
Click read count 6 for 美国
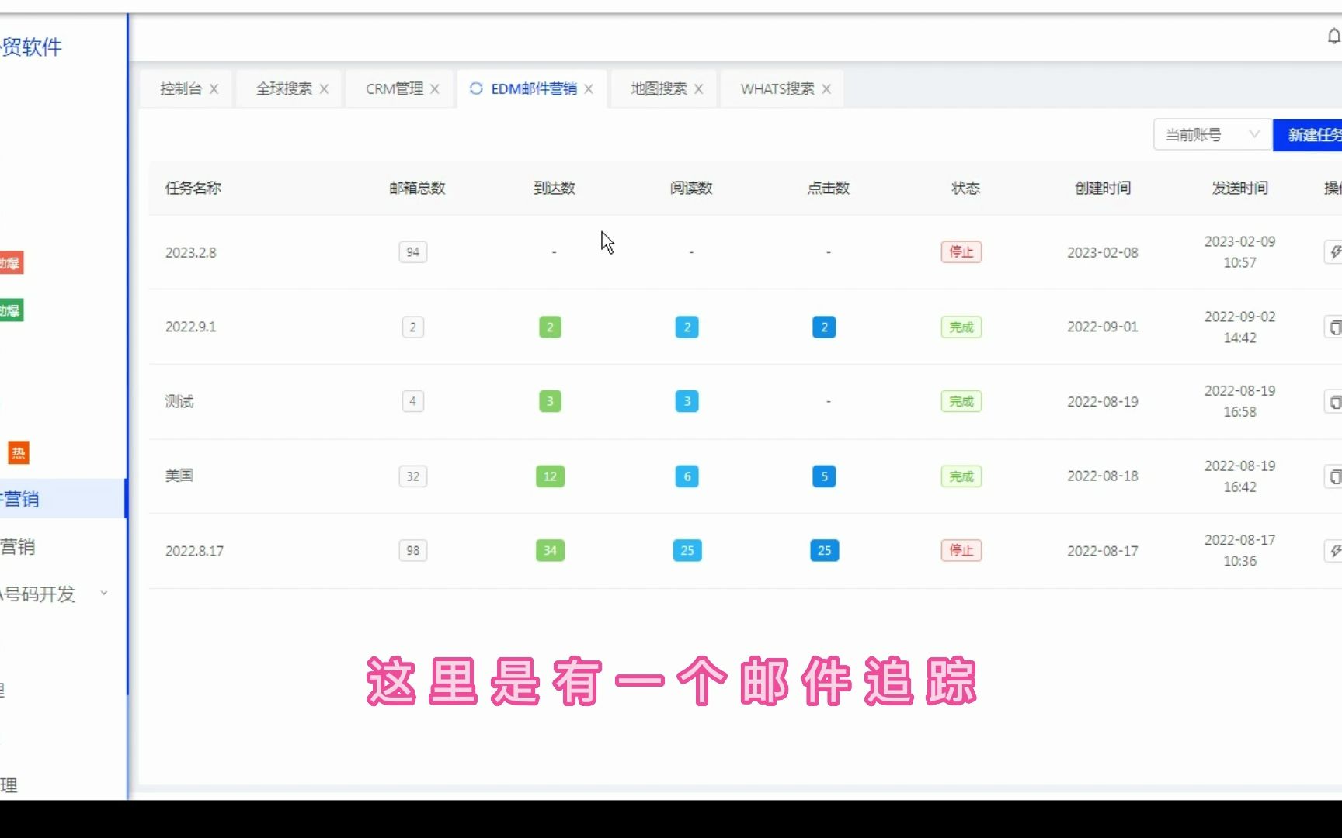click(x=687, y=476)
